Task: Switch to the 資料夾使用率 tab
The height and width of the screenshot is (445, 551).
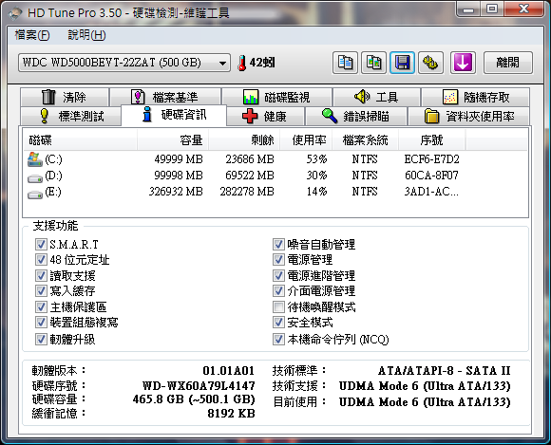Action: coord(468,116)
